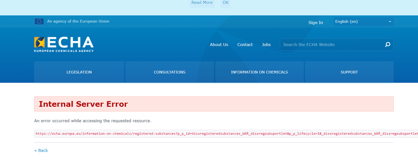The height and width of the screenshot is (168, 418).
Task: Click the failed registered-substances URL text
Action: pos(226,133)
